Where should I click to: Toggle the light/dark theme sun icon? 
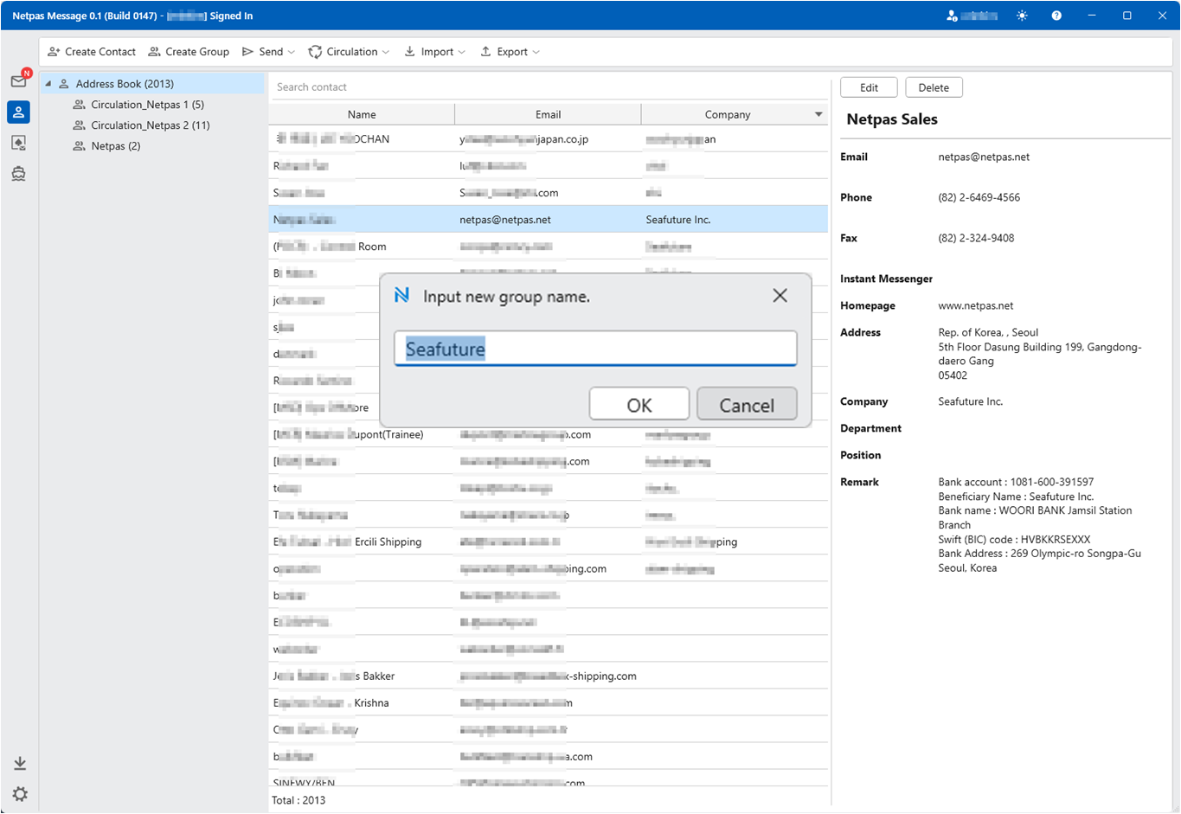coord(1022,16)
